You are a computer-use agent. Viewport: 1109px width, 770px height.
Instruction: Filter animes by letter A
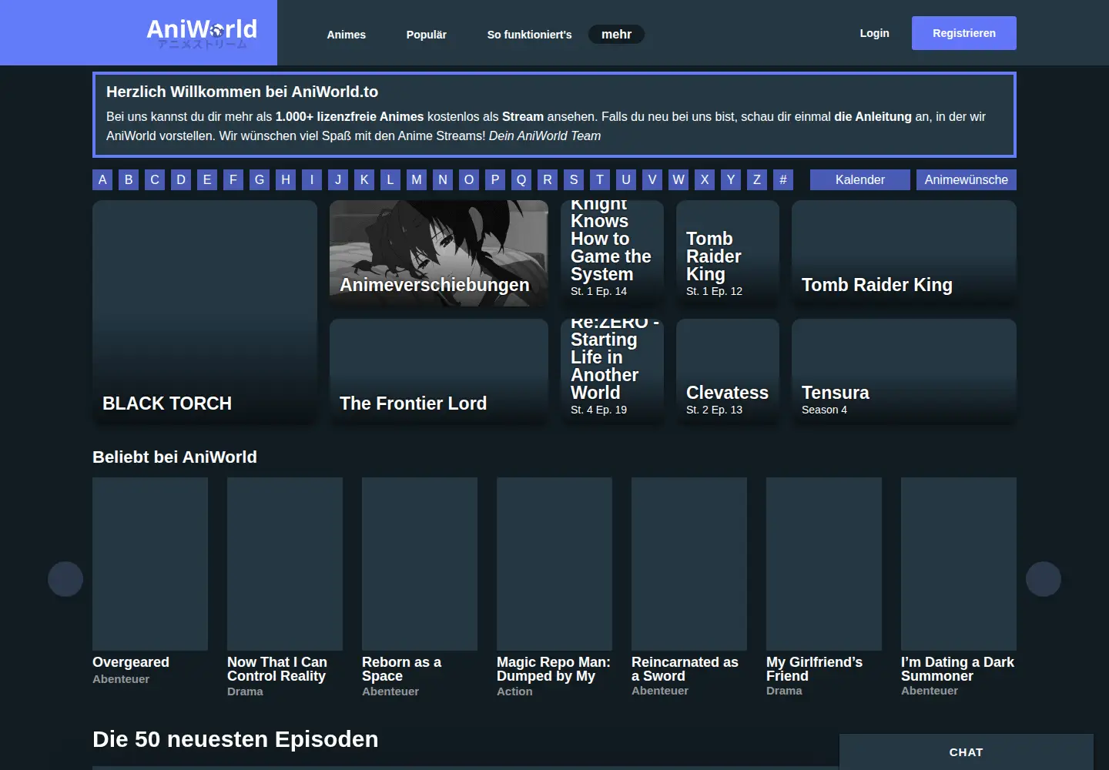click(102, 179)
